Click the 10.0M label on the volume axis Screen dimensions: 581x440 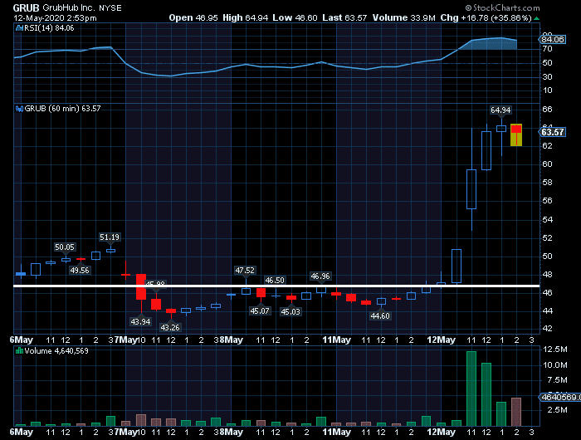click(555, 365)
